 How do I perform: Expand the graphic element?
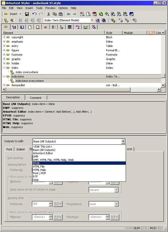tap(4, 59)
